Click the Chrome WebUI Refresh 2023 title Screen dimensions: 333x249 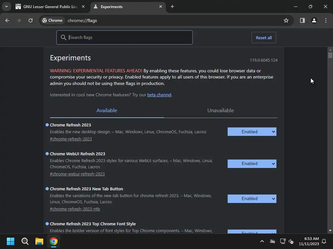(x=77, y=154)
